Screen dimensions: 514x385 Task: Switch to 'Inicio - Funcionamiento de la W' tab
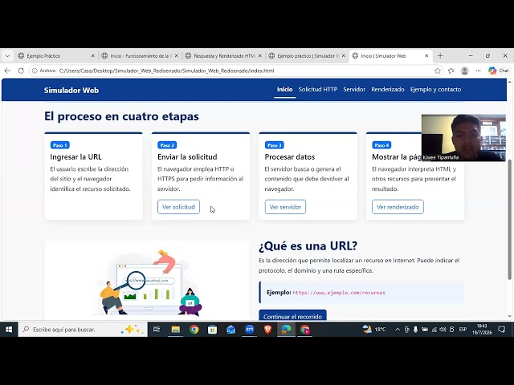click(139, 56)
